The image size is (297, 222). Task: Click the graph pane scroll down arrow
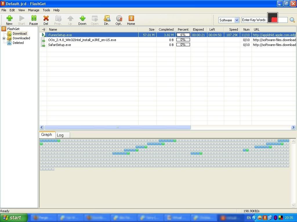click(x=294, y=205)
